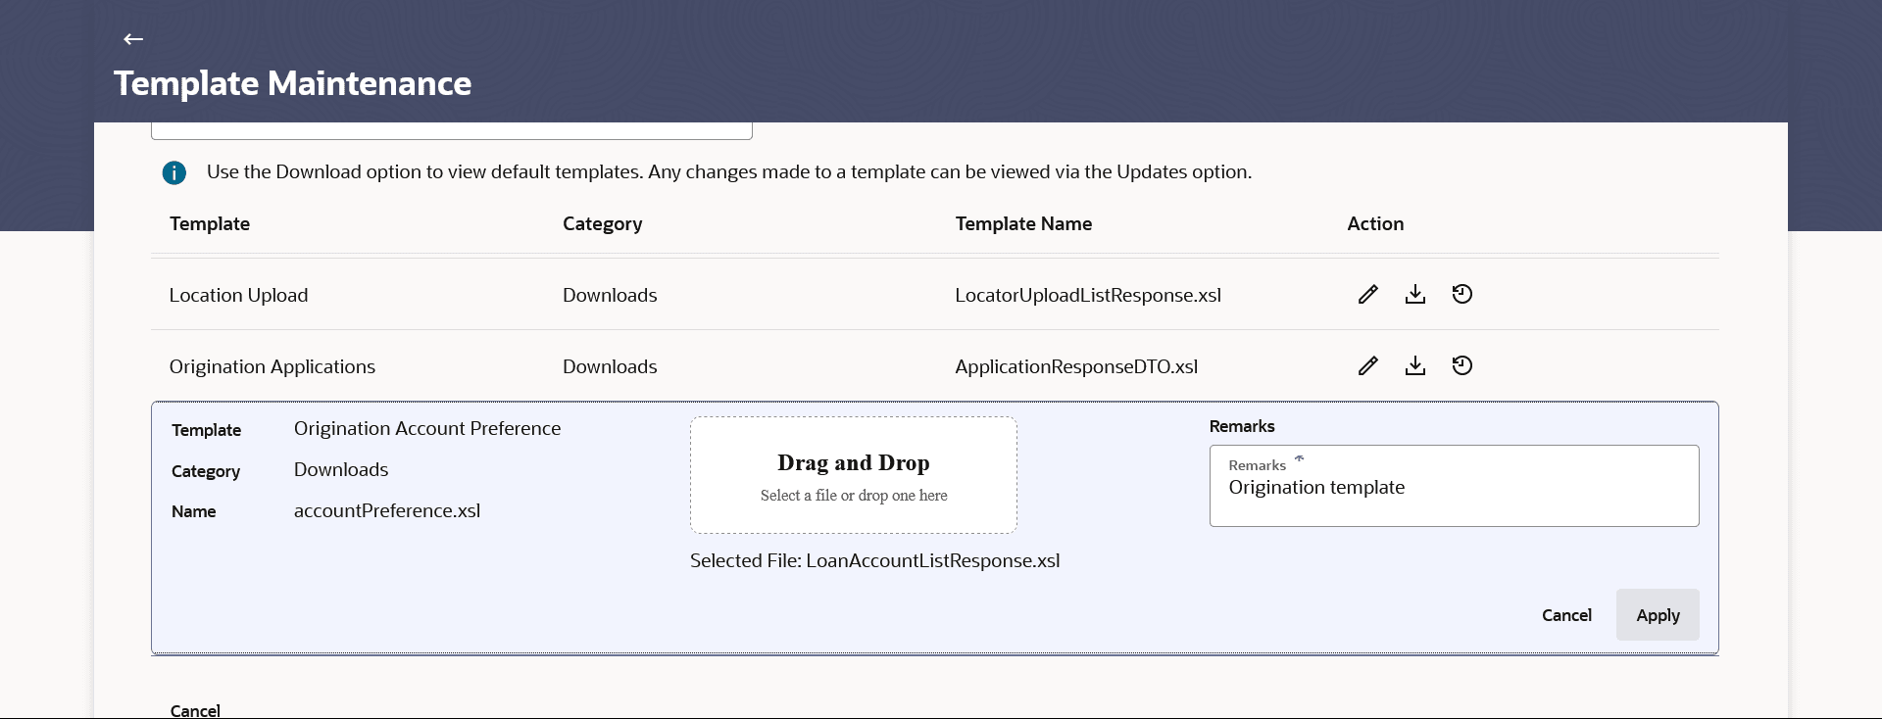Click the Downloads category for Origination Applications
The height and width of the screenshot is (719, 1882).
pos(610,366)
